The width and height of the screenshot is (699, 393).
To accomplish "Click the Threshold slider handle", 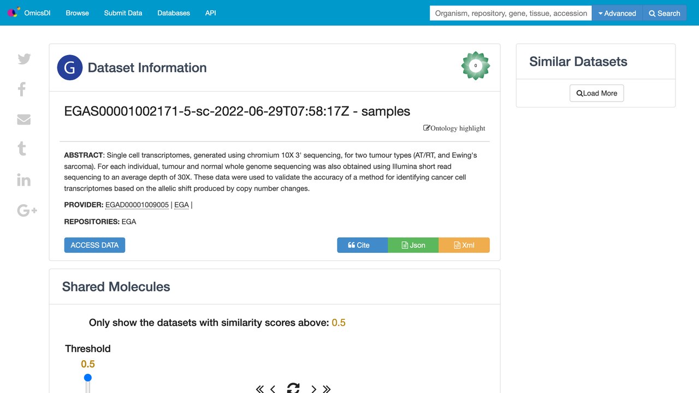I will (88, 378).
